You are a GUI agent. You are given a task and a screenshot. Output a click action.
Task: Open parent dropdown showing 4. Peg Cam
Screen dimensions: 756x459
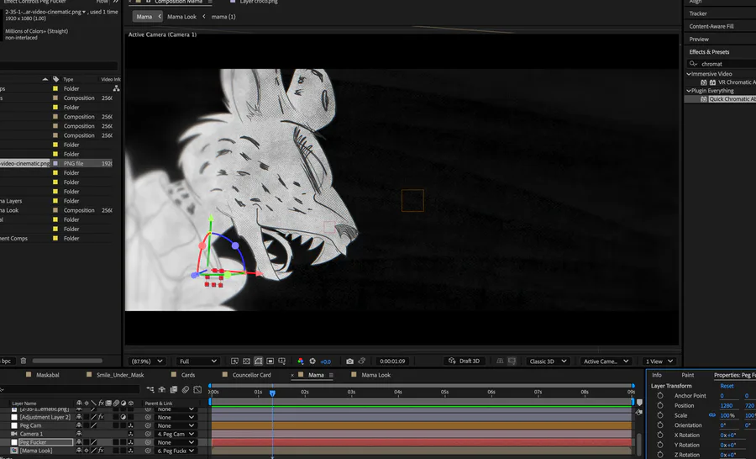click(176, 434)
